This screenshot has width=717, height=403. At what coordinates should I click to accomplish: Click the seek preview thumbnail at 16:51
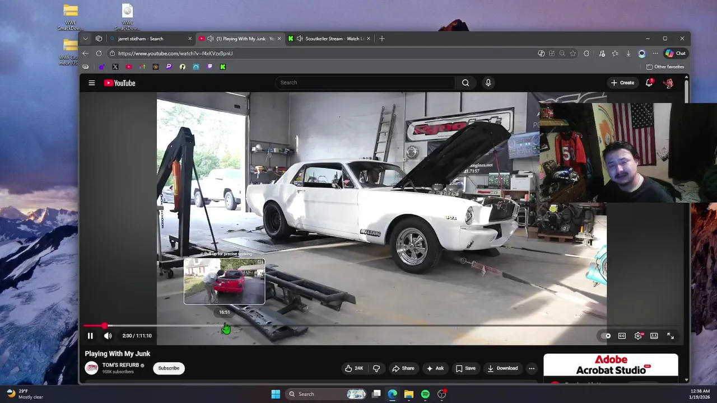tap(224, 281)
